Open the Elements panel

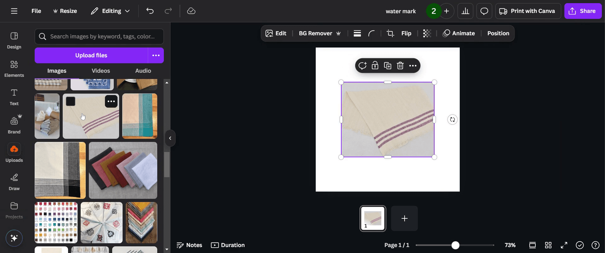coord(14,69)
